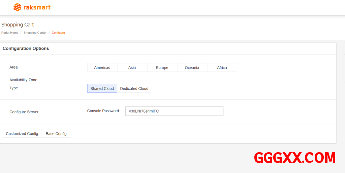345x173 pixels.
Task: Click the Console Password label
Action: (103, 111)
